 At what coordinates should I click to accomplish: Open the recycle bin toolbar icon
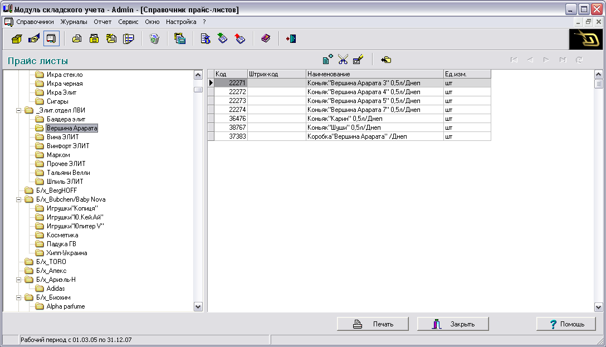[154, 38]
